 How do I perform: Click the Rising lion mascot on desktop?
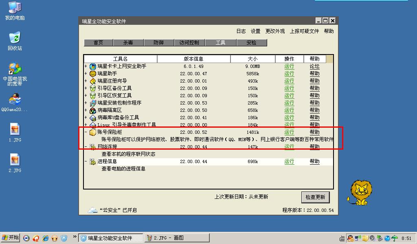[360, 192]
